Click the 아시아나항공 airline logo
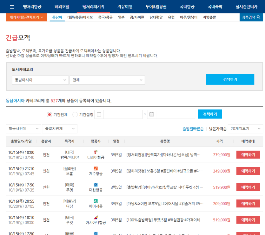This screenshot has width=265, height=235. [96, 217]
